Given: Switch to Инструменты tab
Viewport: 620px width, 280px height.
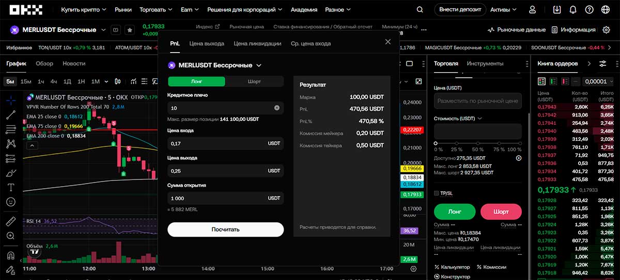Looking at the screenshot, I should tap(485, 63).
